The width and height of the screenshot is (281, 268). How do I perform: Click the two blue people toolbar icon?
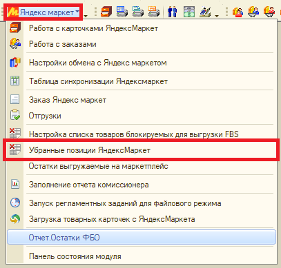pos(173,12)
